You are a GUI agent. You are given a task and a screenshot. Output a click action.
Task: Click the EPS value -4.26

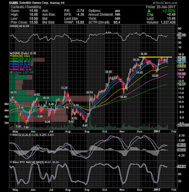click(80, 14)
